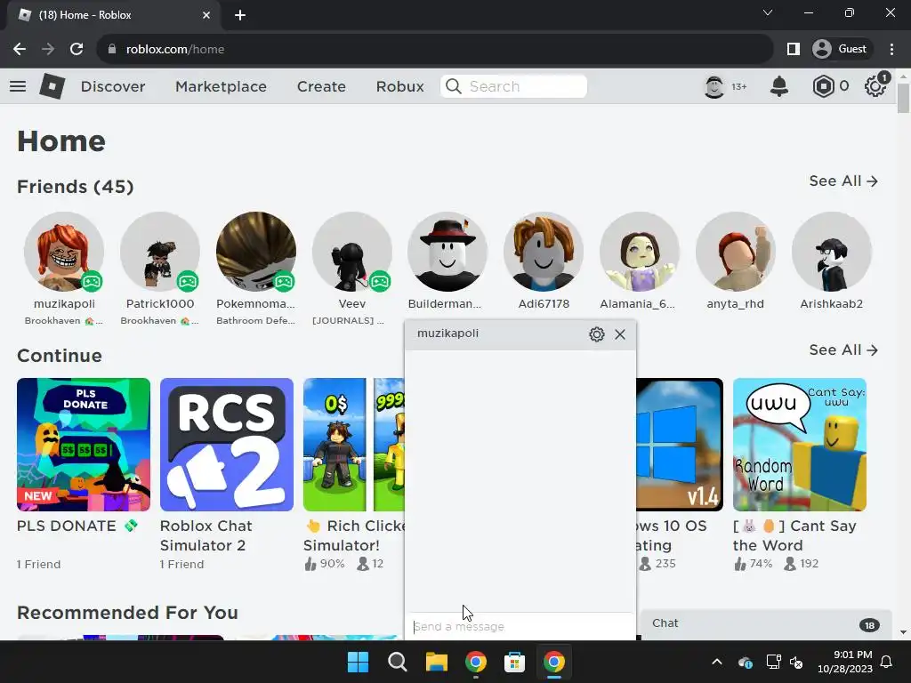Close the muzikapoli chat window
Image resolution: width=911 pixels, height=683 pixels.
click(x=620, y=334)
